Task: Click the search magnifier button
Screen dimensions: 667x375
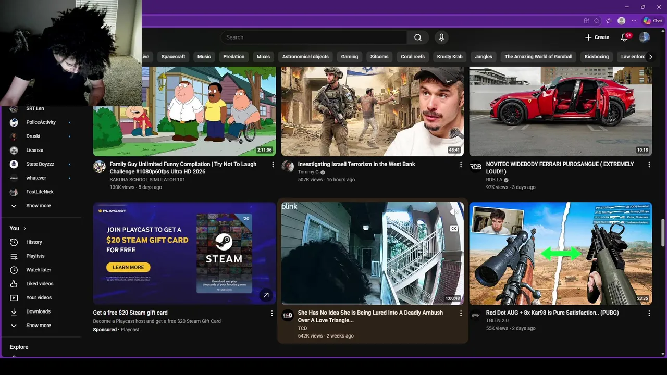Action: tap(418, 37)
